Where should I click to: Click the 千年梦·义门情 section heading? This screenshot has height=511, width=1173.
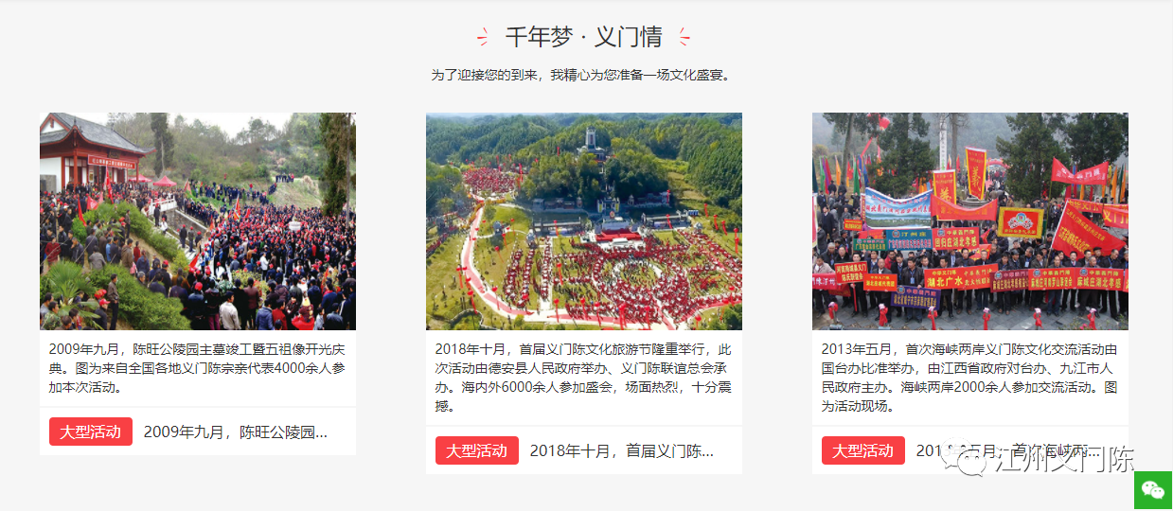tap(583, 38)
